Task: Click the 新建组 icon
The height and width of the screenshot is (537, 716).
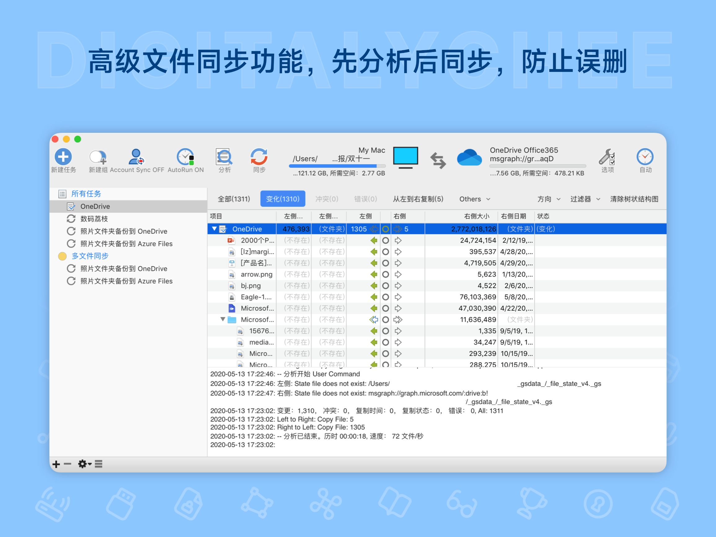Action: pyautogui.click(x=98, y=158)
